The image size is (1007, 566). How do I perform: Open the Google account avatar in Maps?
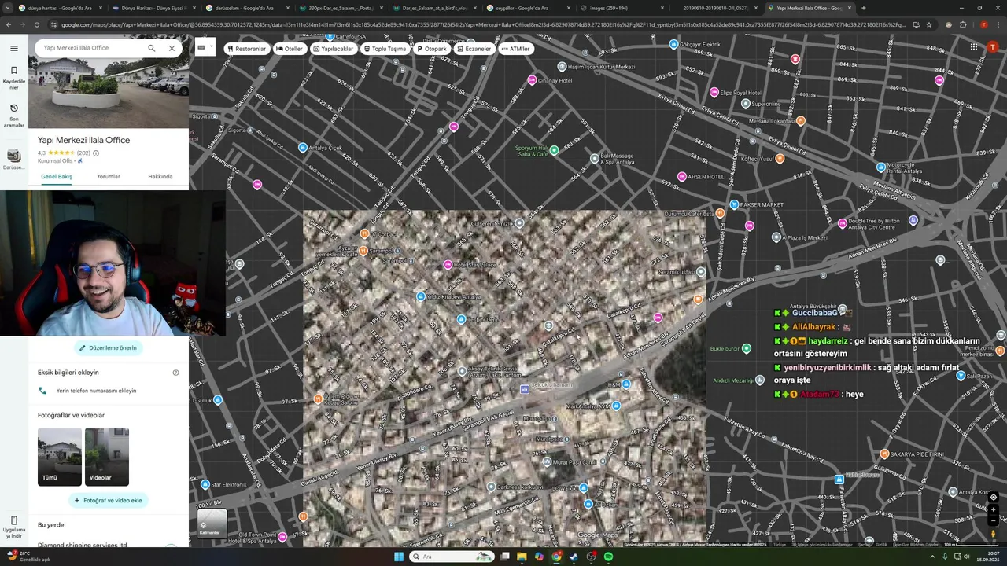(993, 47)
